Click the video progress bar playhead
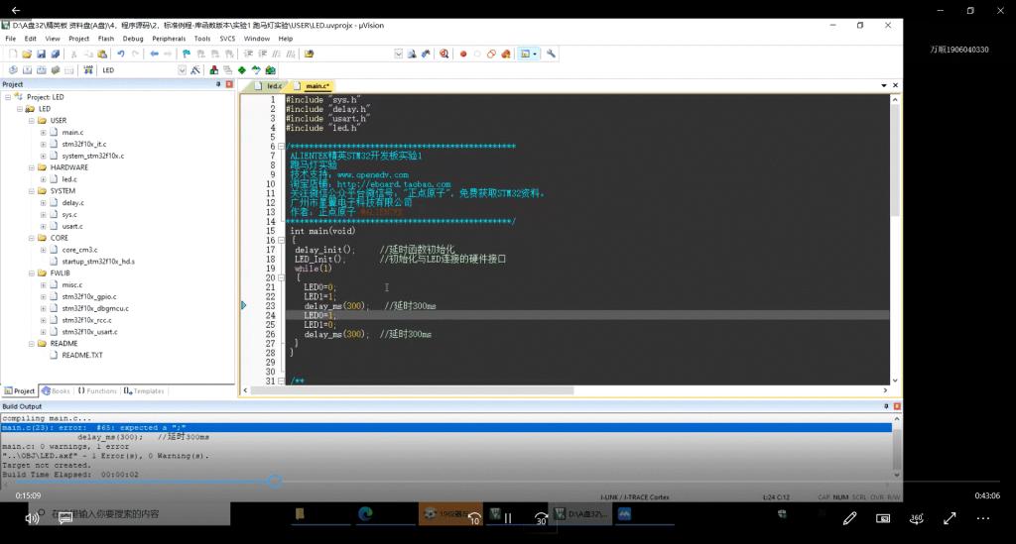 pyautogui.click(x=275, y=481)
